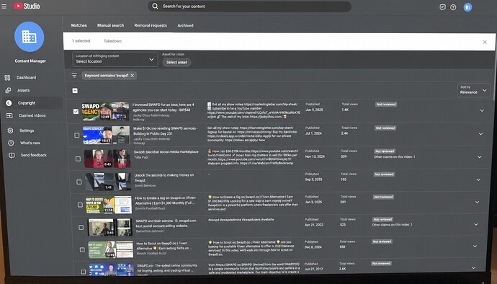
Task: Expand the Apr 21, 2022 video row
Action: tap(476, 224)
